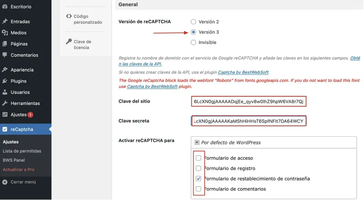Click the Escritorio dashboard icon

point(5,7)
